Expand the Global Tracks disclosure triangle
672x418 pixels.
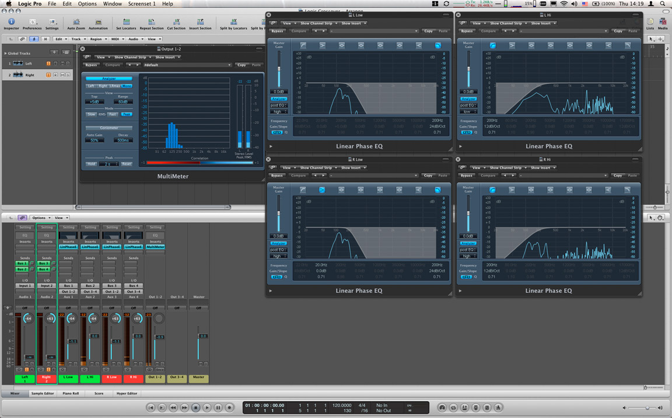(x=5, y=53)
